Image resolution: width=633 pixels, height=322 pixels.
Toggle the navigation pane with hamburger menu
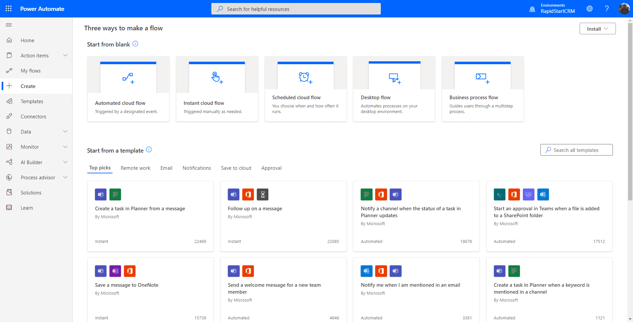pyautogui.click(x=9, y=25)
